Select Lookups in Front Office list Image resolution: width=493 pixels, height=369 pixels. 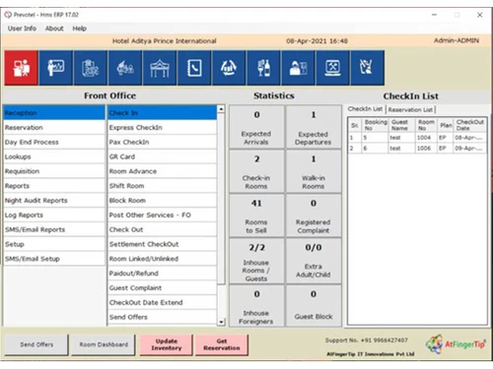pyautogui.click(x=54, y=156)
